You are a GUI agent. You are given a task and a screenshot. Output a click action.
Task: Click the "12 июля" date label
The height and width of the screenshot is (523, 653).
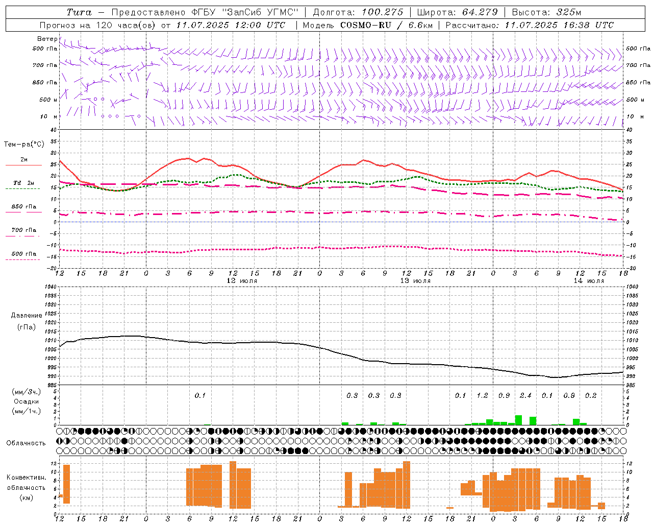pyautogui.click(x=242, y=281)
